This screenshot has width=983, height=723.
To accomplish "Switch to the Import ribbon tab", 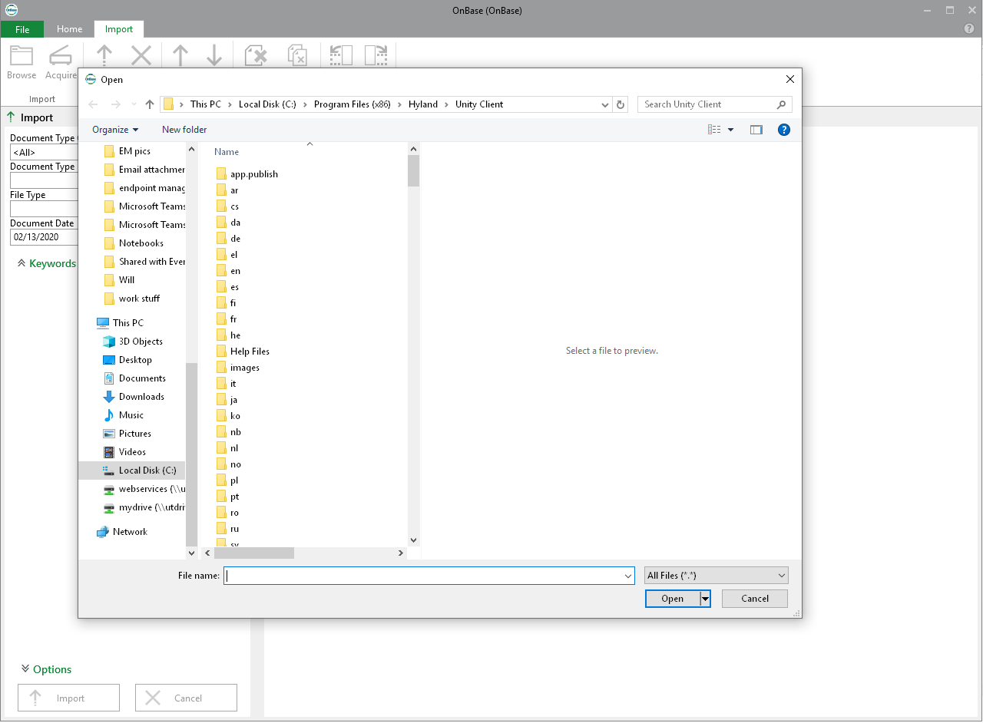I will coord(119,29).
